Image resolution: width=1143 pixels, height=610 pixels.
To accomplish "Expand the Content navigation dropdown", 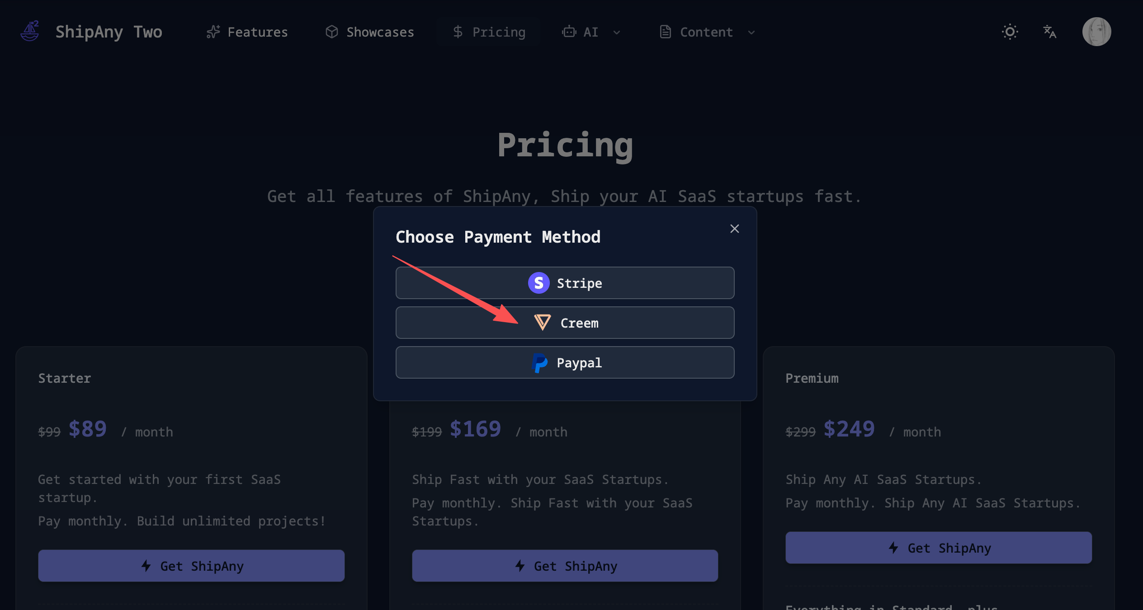I will [x=707, y=32].
